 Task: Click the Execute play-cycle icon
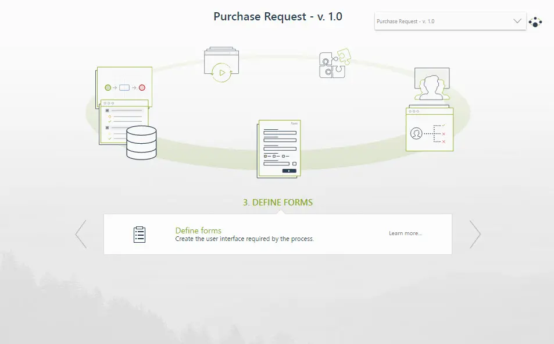point(221,65)
